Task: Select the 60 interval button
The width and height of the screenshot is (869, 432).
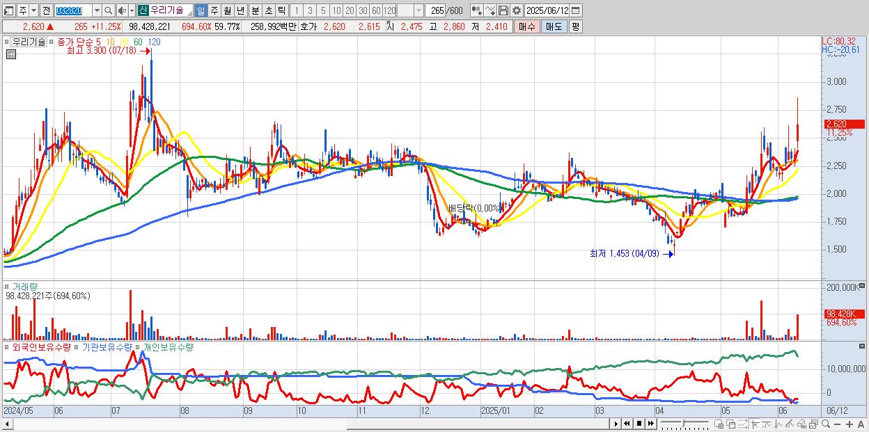Action: (376, 10)
